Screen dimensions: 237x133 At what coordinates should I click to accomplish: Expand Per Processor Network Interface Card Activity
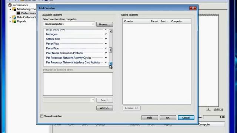(106, 62)
